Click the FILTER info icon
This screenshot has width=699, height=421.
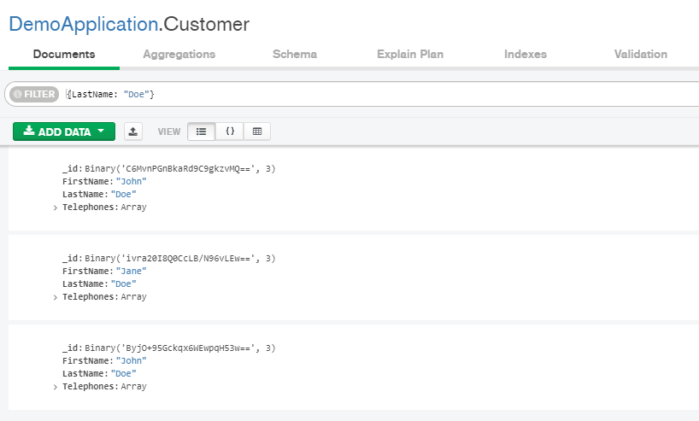18,94
